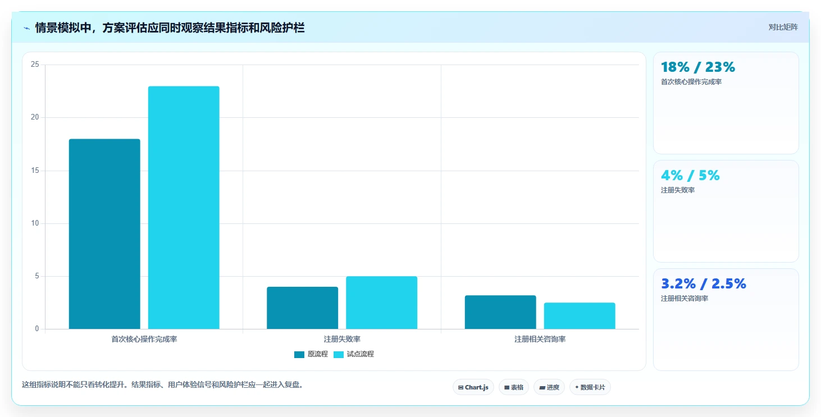
Task: Click the 原流程 bar for 注册相关咨询率
Action: coord(500,312)
